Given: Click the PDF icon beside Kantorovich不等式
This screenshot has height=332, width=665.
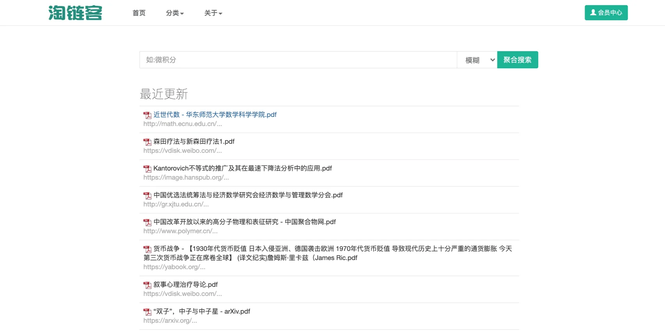Looking at the screenshot, I should point(147,169).
